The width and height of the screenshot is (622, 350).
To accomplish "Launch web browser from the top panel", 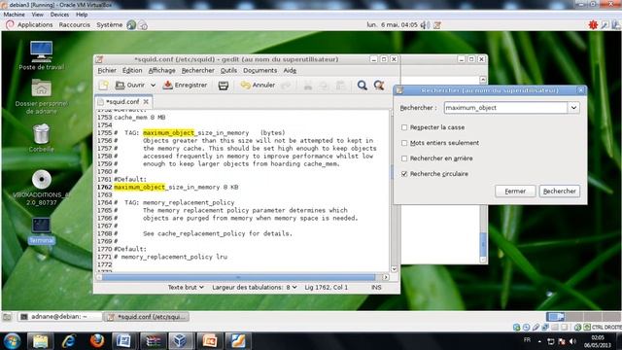I will pos(131,25).
